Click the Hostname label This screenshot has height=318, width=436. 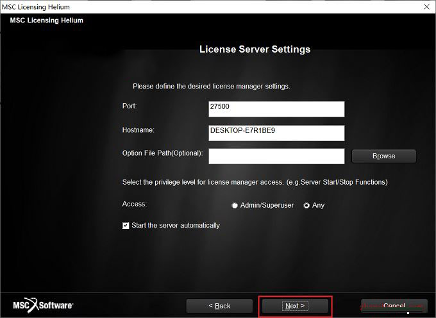(x=138, y=130)
